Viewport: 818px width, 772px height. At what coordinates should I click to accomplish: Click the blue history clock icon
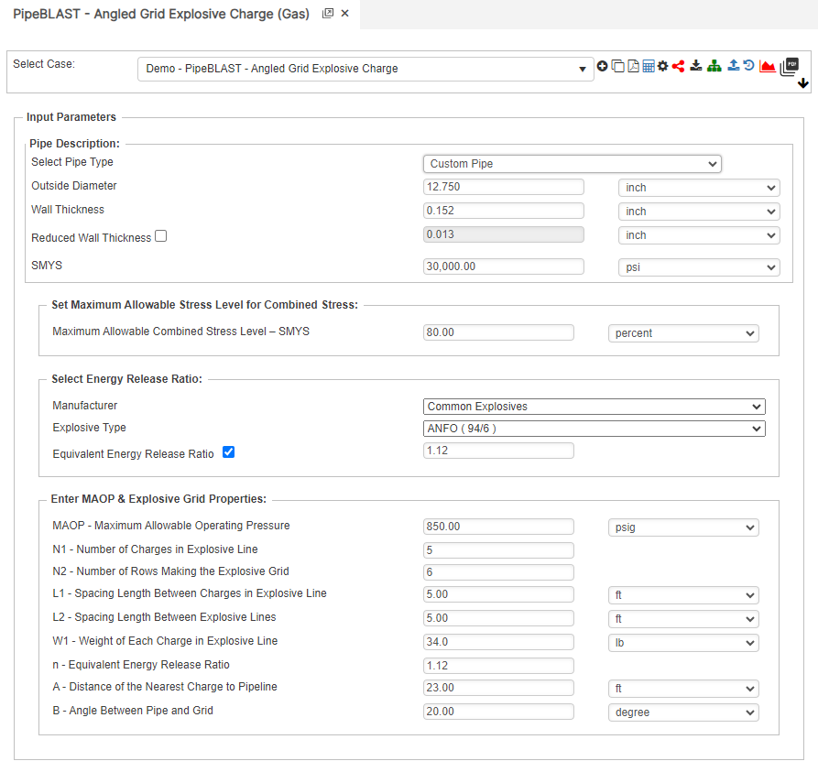pos(748,65)
